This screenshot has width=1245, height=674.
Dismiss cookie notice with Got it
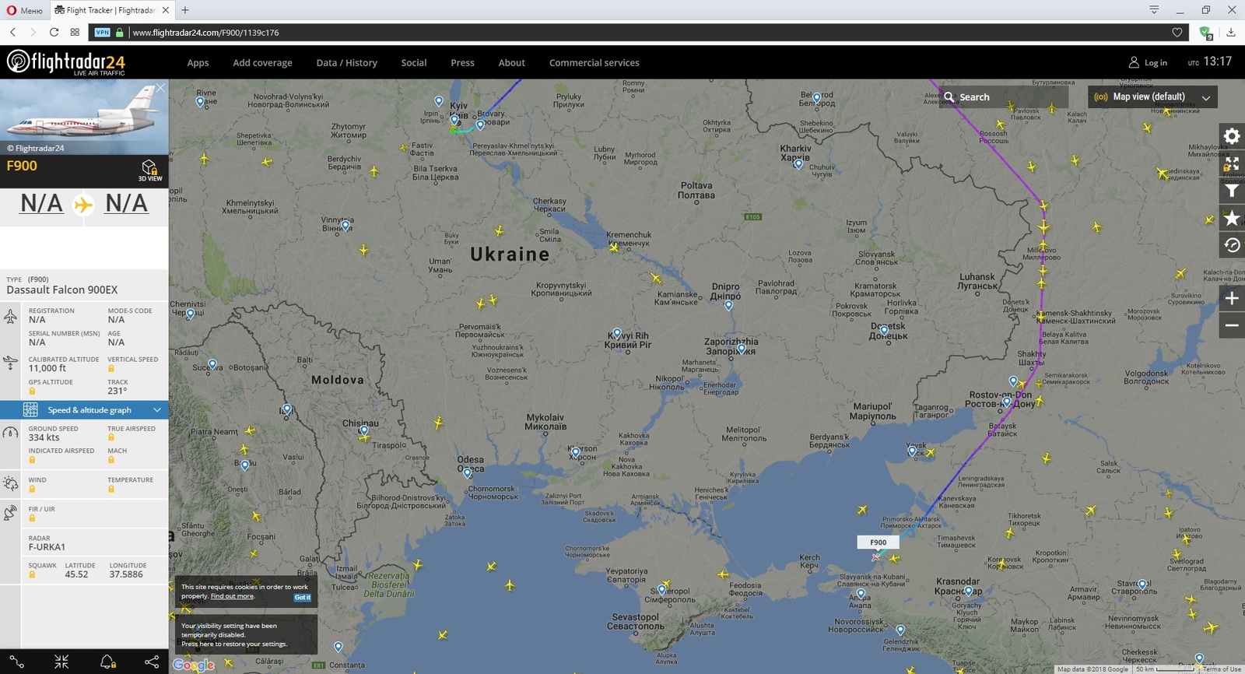(x=302, y=598)
